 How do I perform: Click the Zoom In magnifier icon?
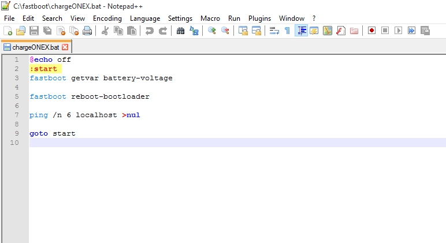[211, 31]
